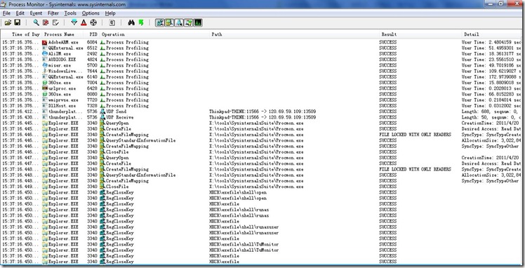Open the Edit menu
Screen dimensions: 525x268
click(x=20, y=13)
